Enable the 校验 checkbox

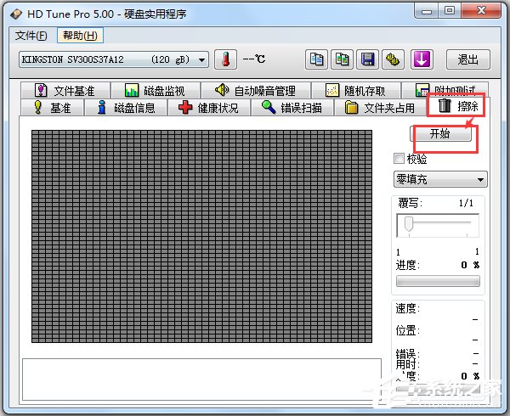(399, 159)
